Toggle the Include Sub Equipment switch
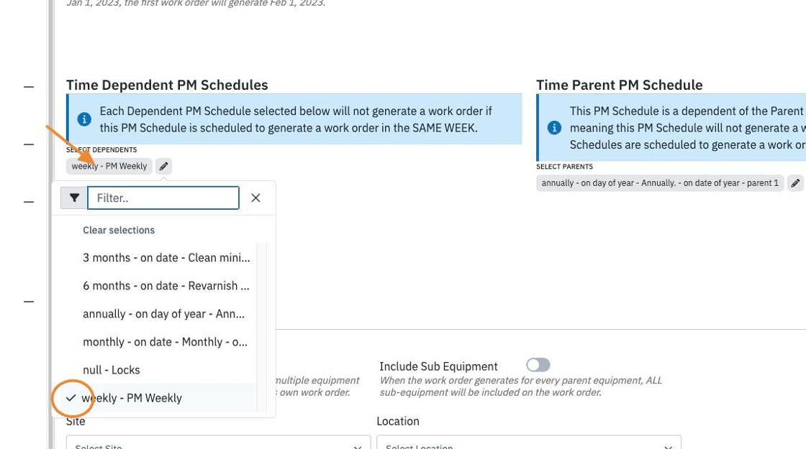Screen dimensions: 806x449 pos(538,365)
